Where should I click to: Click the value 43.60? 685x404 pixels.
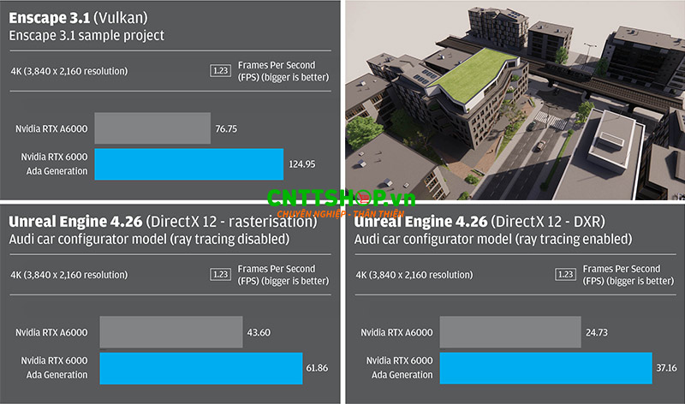259,332
